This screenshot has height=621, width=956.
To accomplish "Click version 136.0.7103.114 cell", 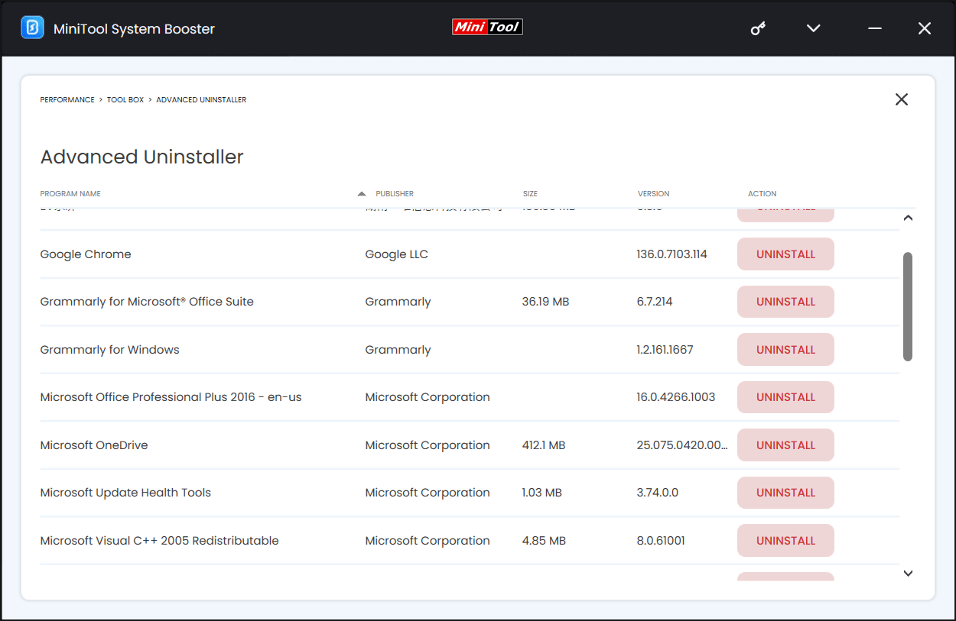I will pyautogui.click(x=671, y=254).
